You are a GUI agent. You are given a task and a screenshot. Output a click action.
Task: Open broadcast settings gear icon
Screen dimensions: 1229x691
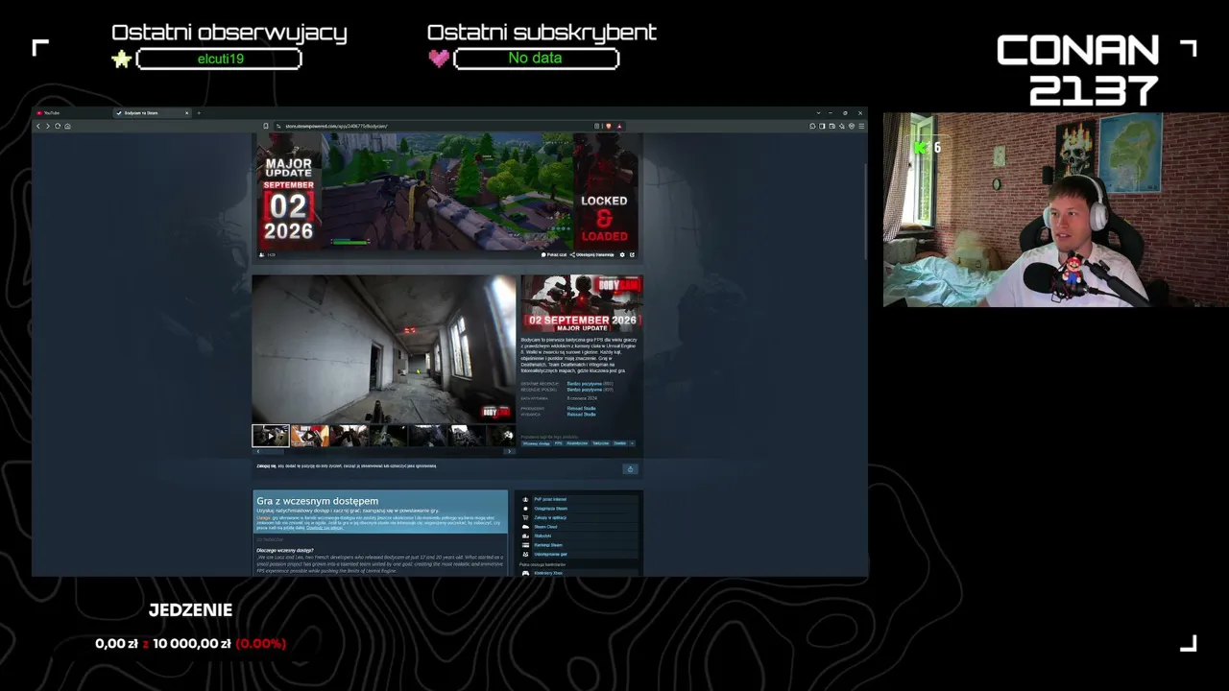point(622,255)
